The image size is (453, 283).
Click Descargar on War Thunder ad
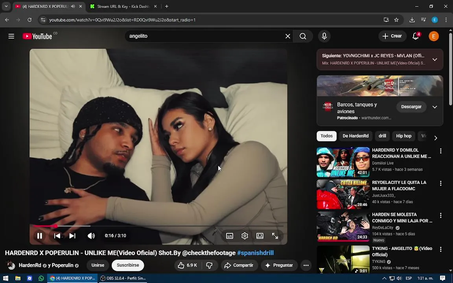tap(411, 107)
